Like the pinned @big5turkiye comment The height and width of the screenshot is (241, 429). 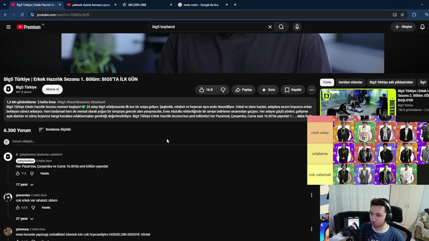18,173
